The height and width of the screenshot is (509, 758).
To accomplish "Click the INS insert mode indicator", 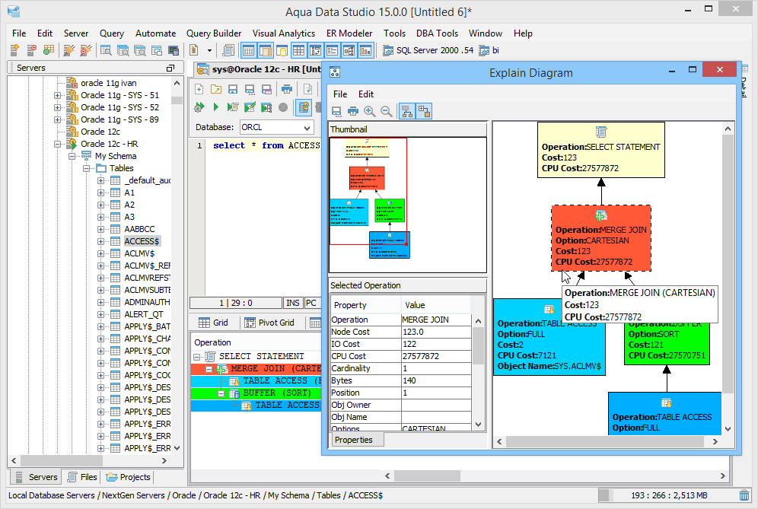I will 292,303.
